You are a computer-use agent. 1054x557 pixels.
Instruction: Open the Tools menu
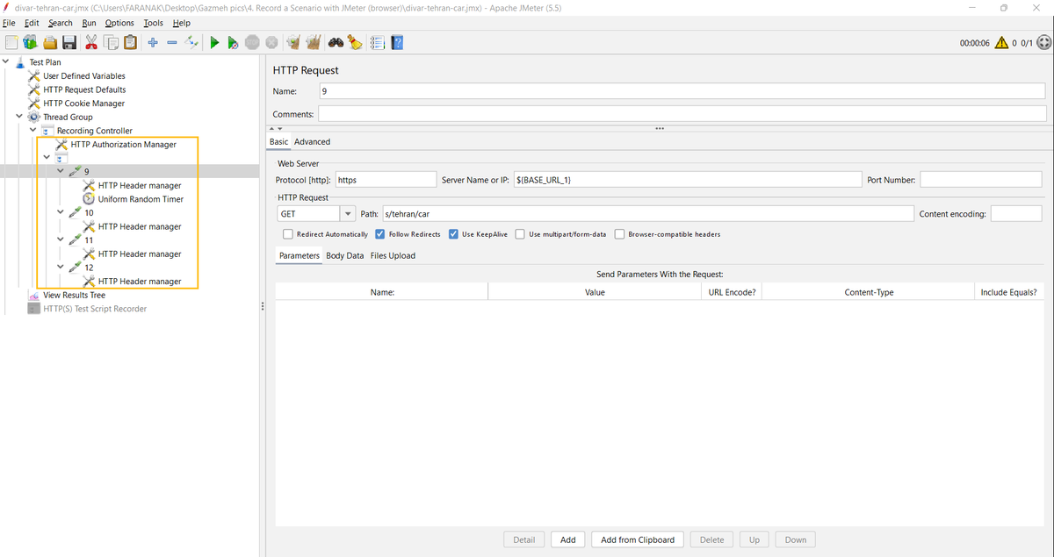[154, 23]
